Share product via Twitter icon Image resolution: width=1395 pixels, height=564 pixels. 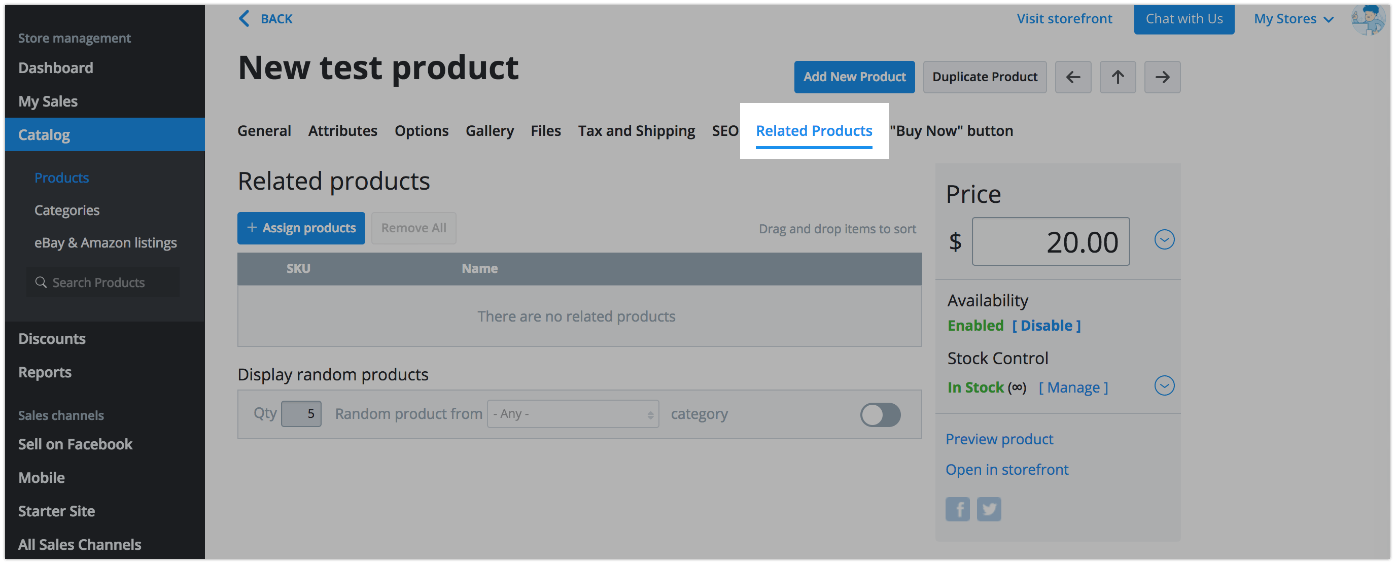(988, 509)
